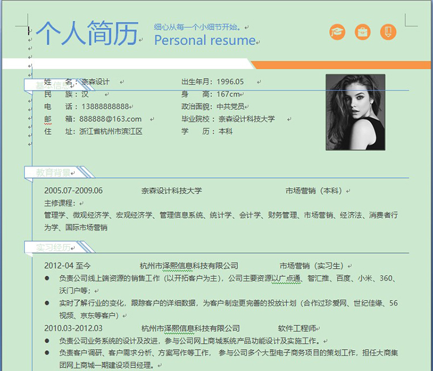Click 市场营销（本科） major text
The height and width of the screenshot is (371, 433).
[315, 191]
